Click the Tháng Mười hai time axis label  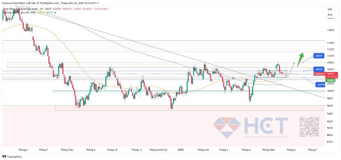pyautogui.click(x=158, y=150)
